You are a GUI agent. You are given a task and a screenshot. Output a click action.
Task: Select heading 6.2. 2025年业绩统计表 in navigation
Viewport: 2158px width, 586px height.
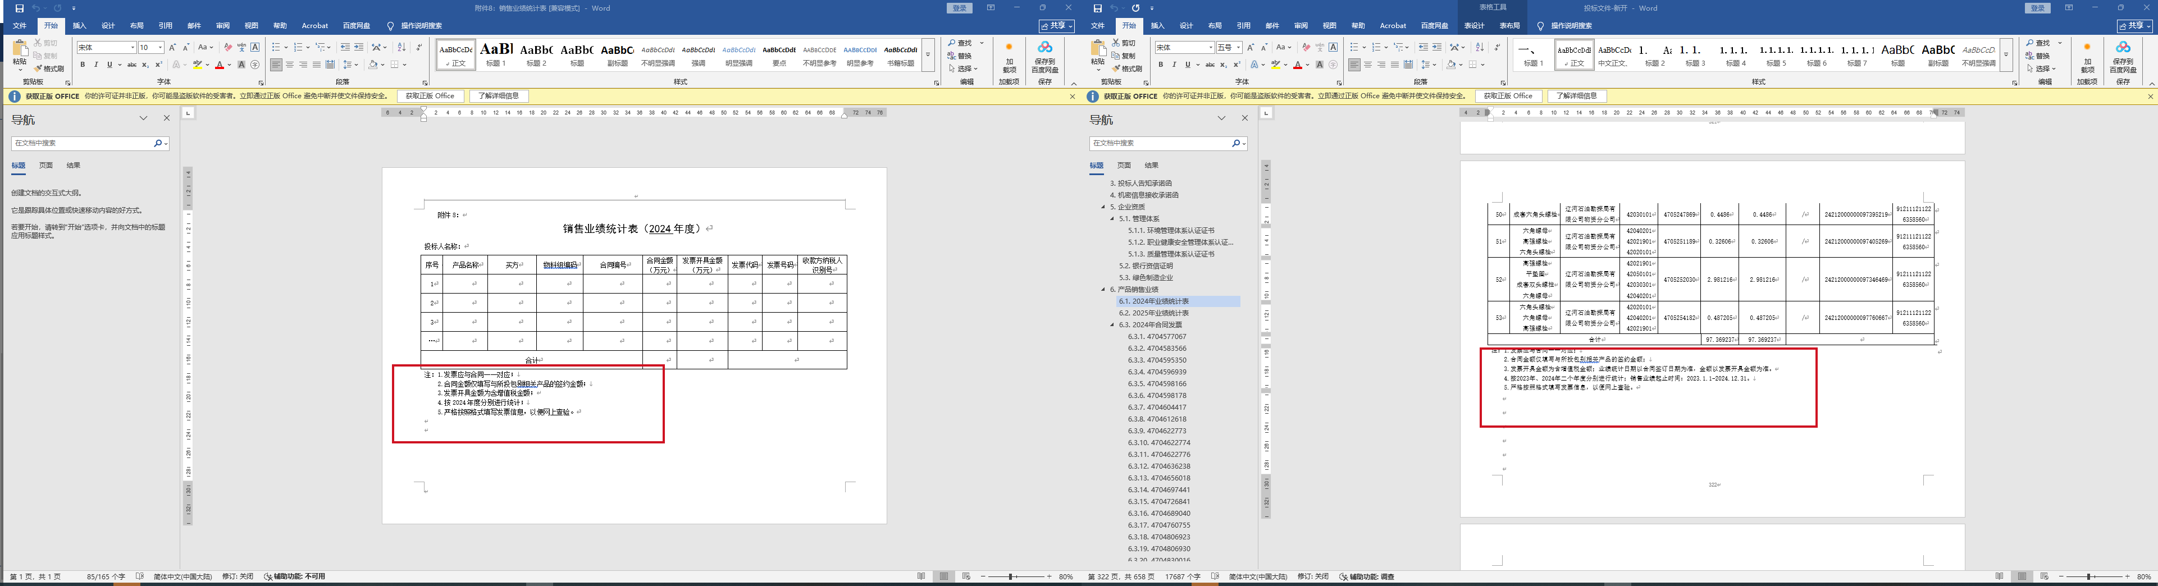click(1153, 313)
